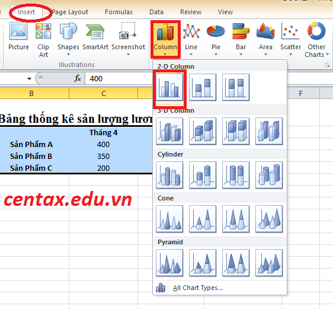
Task: Expand the Other Charts dropdown arrow
Action: [327, 55]
